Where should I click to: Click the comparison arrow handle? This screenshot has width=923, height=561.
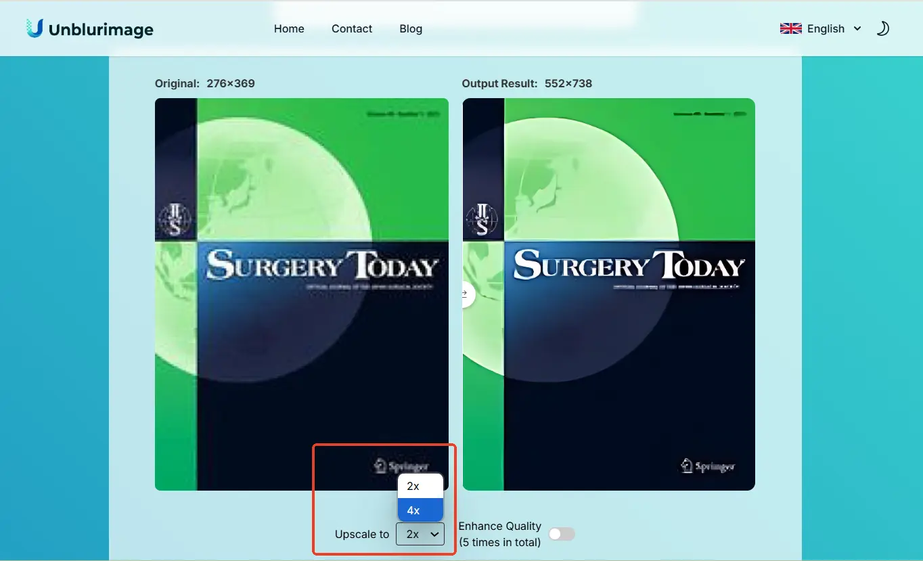click(x=467, y=294)
